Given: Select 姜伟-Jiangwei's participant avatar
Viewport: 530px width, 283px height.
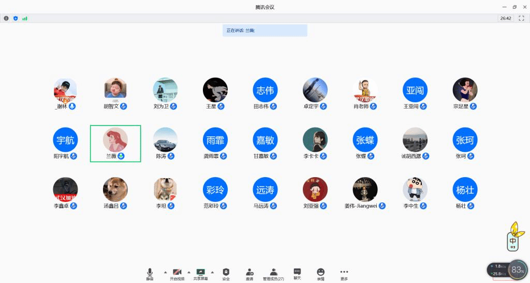Looking at the screenshot, I should click(x=365, y=190).
